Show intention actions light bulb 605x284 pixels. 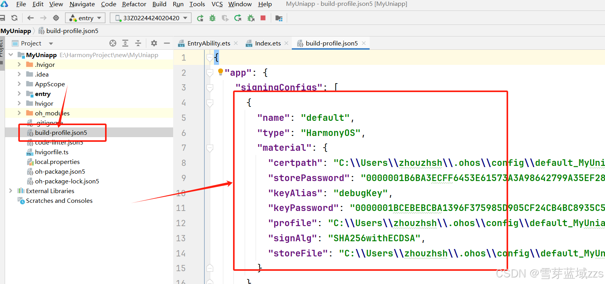tap(221, 72)
